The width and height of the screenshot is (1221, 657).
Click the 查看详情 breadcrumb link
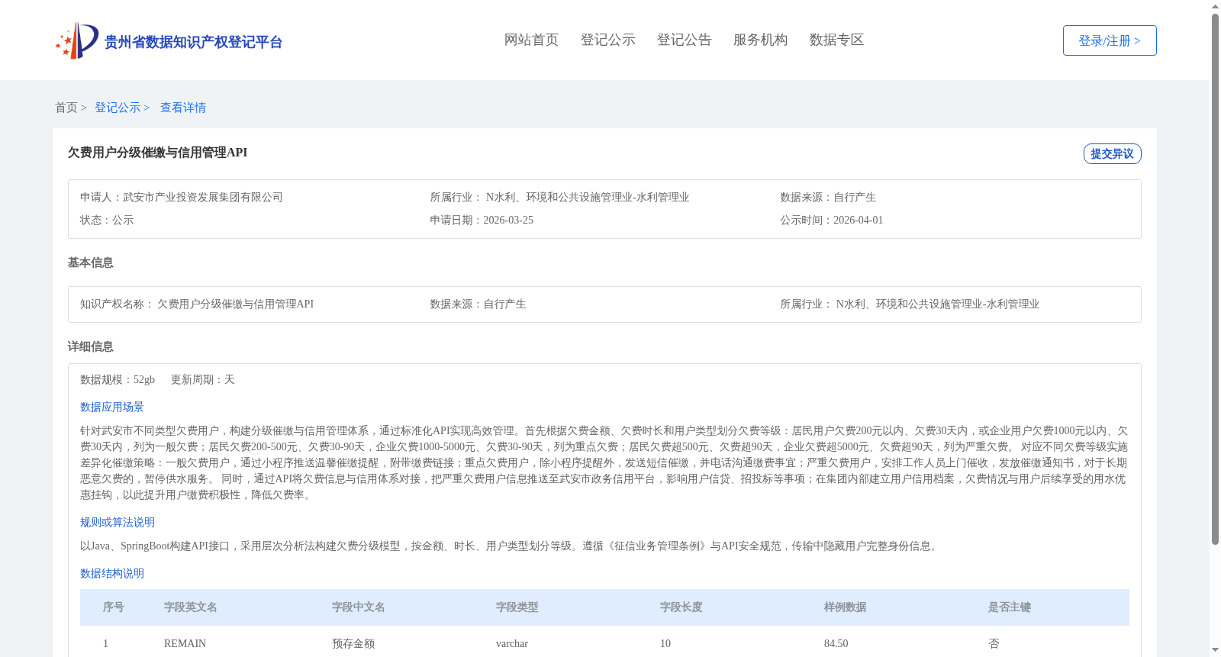pos(183,108)
